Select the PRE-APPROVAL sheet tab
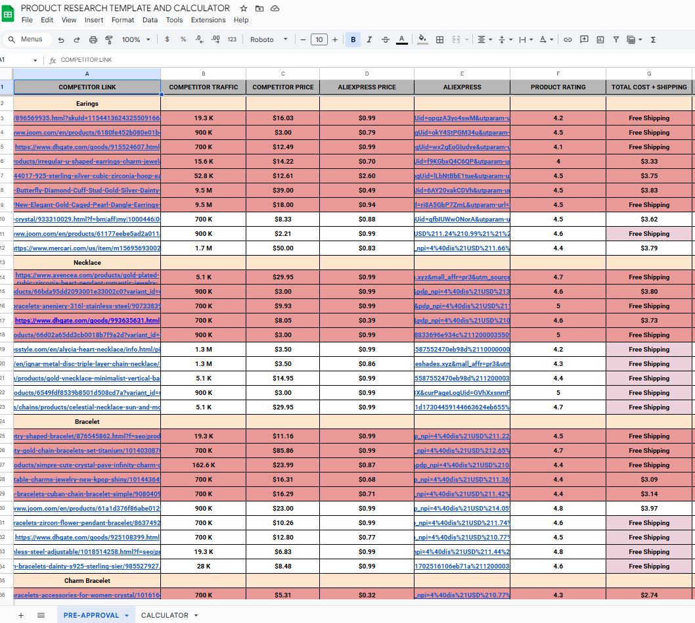This screenshot has width=695, height=623. pos(91,615)
